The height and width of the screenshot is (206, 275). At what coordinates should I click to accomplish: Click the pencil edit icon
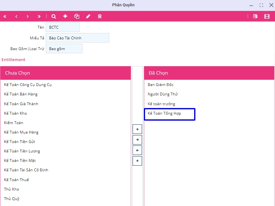click(88, 16)
